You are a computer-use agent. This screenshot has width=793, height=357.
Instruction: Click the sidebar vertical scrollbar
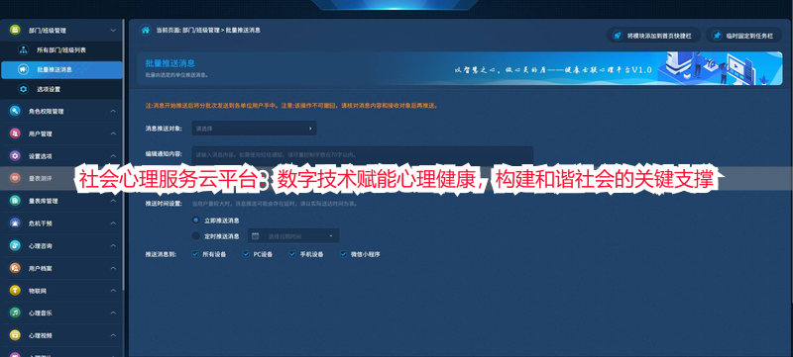[123, 154]
